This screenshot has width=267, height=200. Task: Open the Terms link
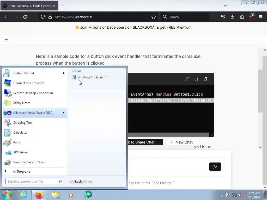(145, 183)
